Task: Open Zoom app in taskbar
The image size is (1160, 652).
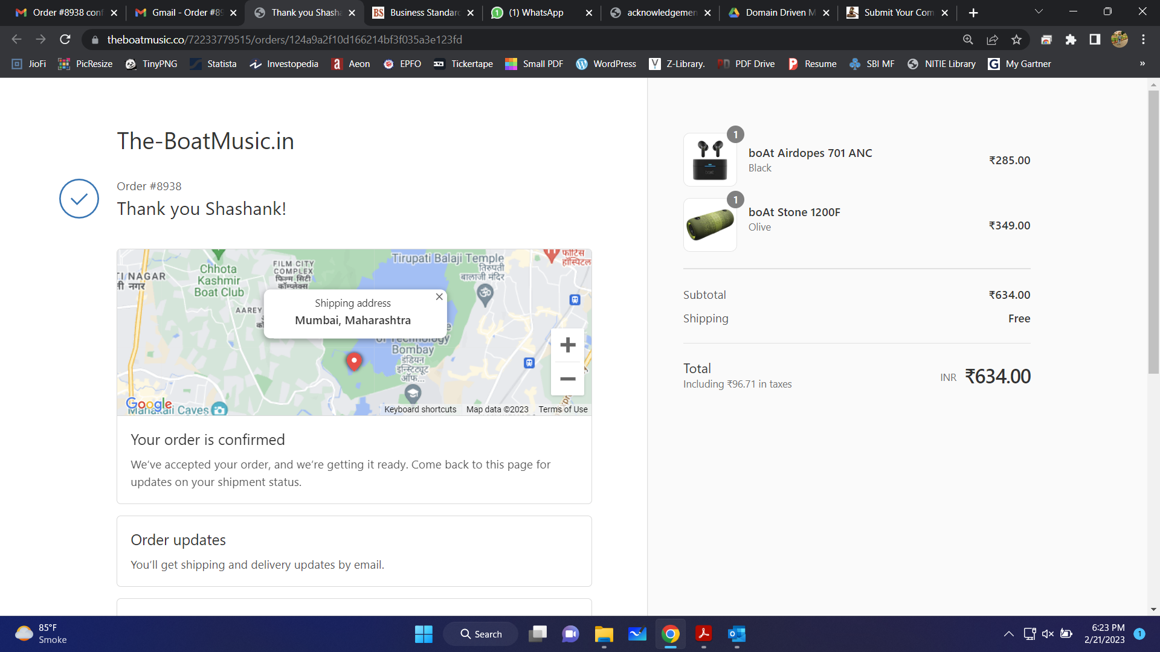Action: point(570,634)
